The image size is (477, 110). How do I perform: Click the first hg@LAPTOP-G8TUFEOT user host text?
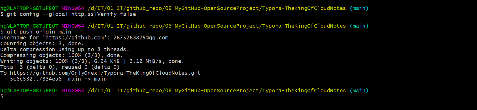tap(29, 8)
